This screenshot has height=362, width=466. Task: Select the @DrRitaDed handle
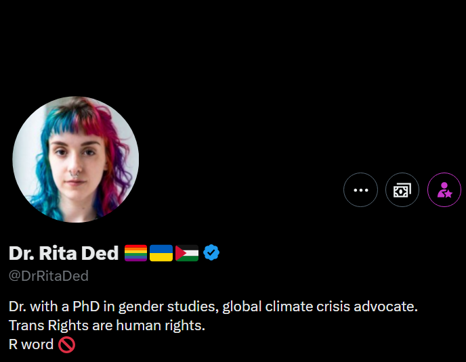click(49, 276)
